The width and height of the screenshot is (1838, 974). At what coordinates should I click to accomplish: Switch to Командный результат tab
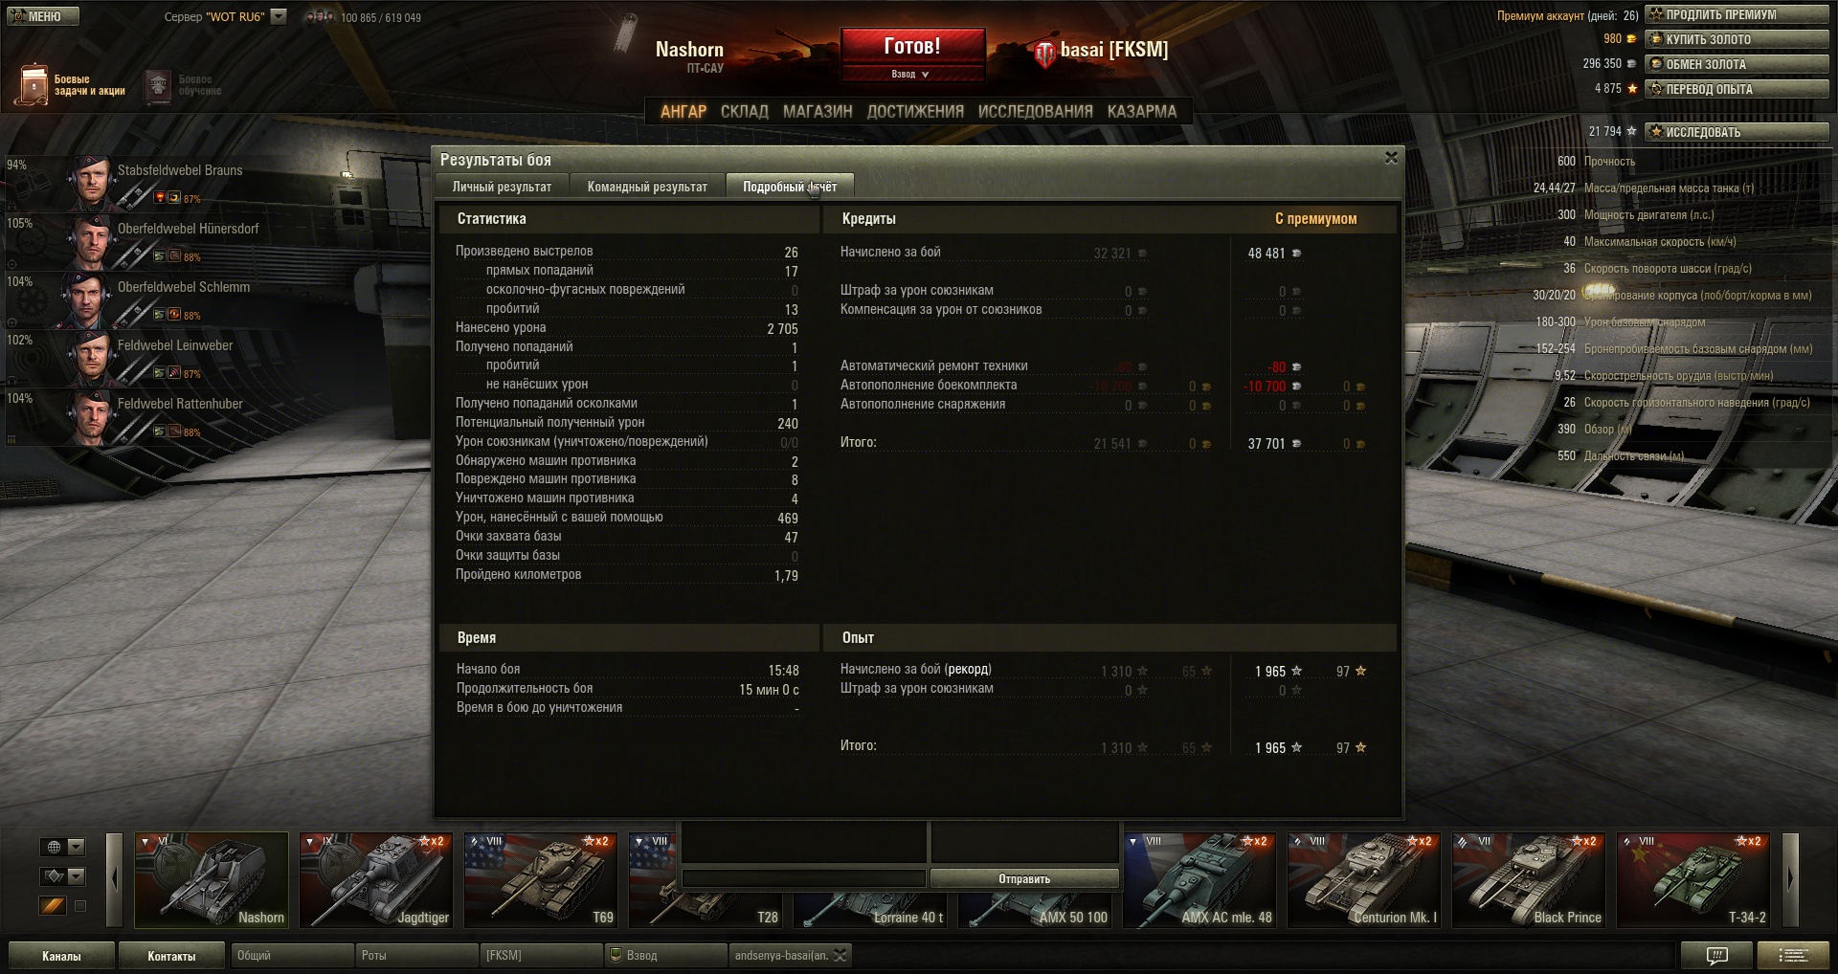(x=647, y=187)
